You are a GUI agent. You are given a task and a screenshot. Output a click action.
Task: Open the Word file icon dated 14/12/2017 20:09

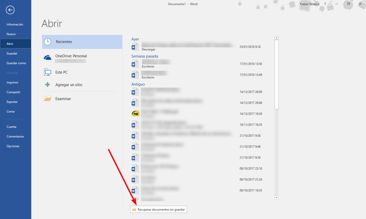point(135,92)
